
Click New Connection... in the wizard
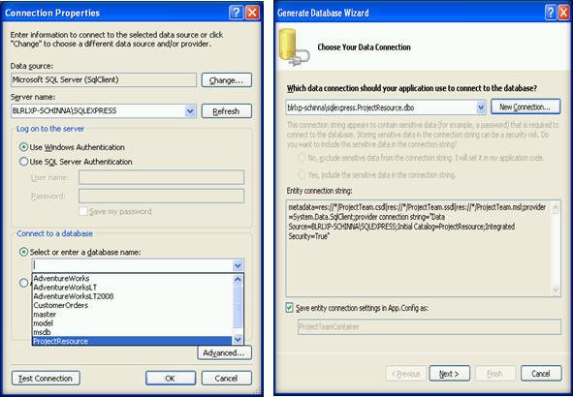point(525,107)
